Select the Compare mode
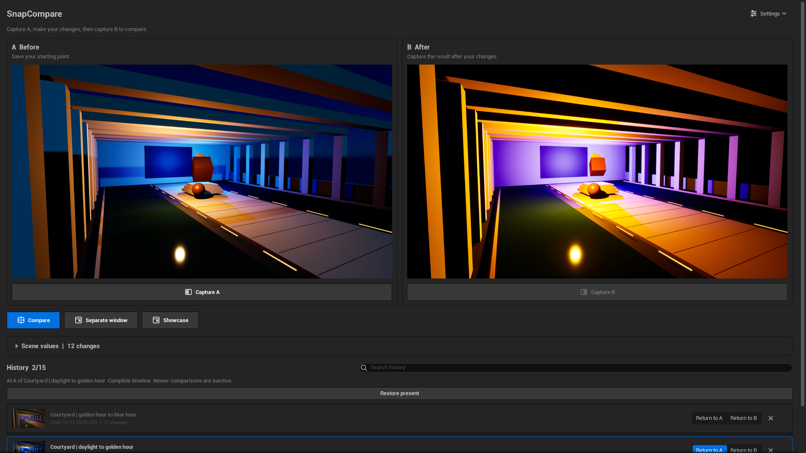806x453 pixels. 33,320
